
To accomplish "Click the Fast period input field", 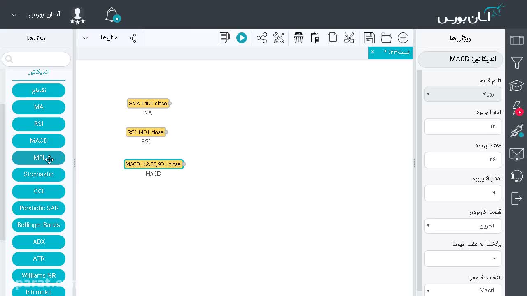I will [x=463, y=126].
